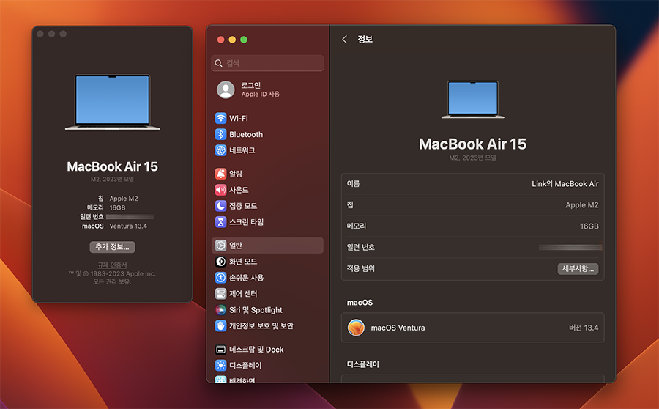Click M2, 2023년 모델 text in 정보 pane
The width and height of the screenshot is (659, 409).
coord(473,158)
